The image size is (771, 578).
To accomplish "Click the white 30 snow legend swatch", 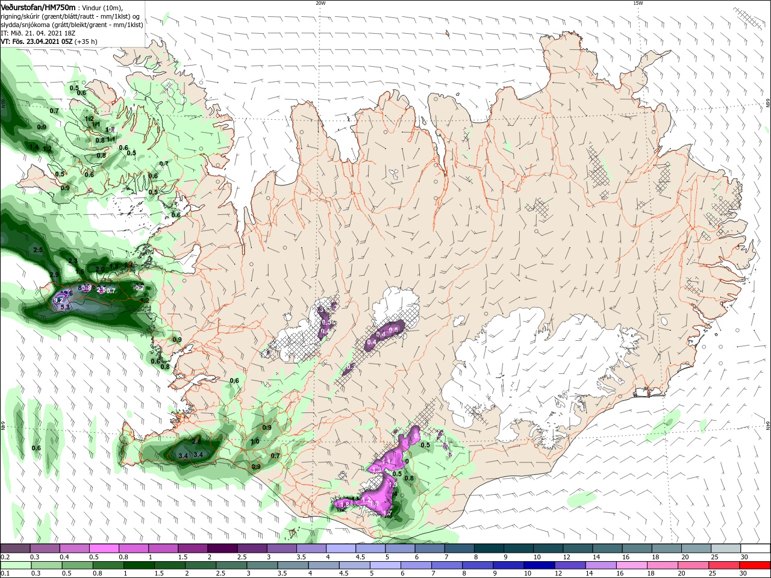I will (755, 548).
